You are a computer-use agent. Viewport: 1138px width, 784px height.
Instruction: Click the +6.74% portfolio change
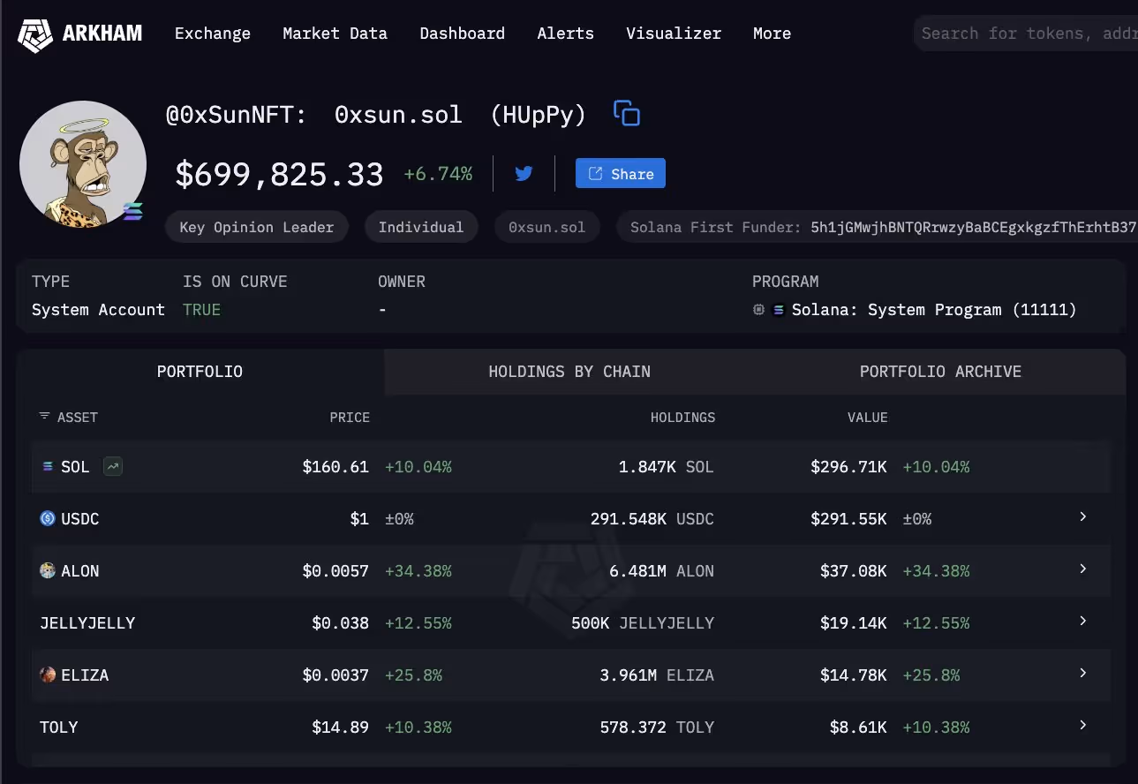[438, 174]
